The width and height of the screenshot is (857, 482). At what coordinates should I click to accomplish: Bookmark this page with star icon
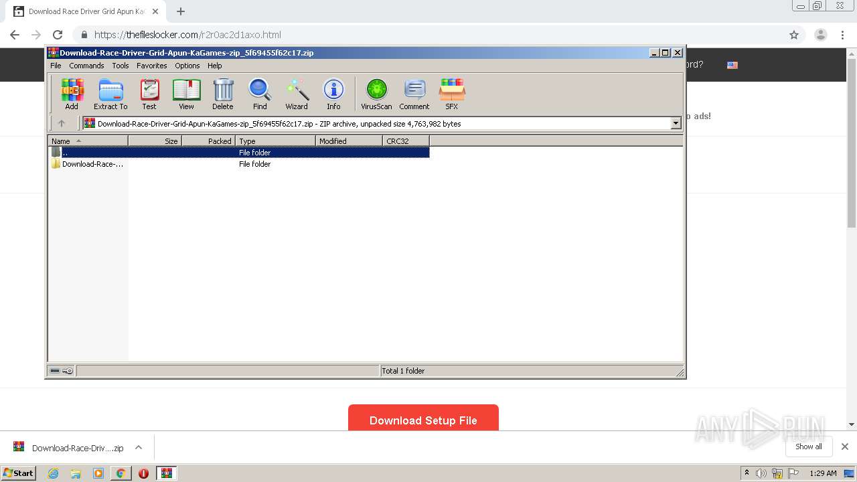coord(794,35)
